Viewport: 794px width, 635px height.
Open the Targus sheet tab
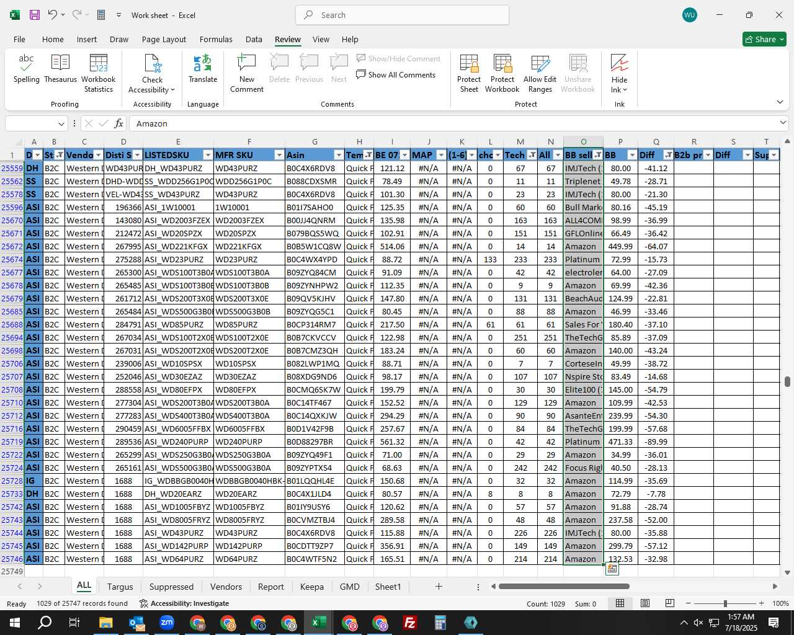point(120,587)
